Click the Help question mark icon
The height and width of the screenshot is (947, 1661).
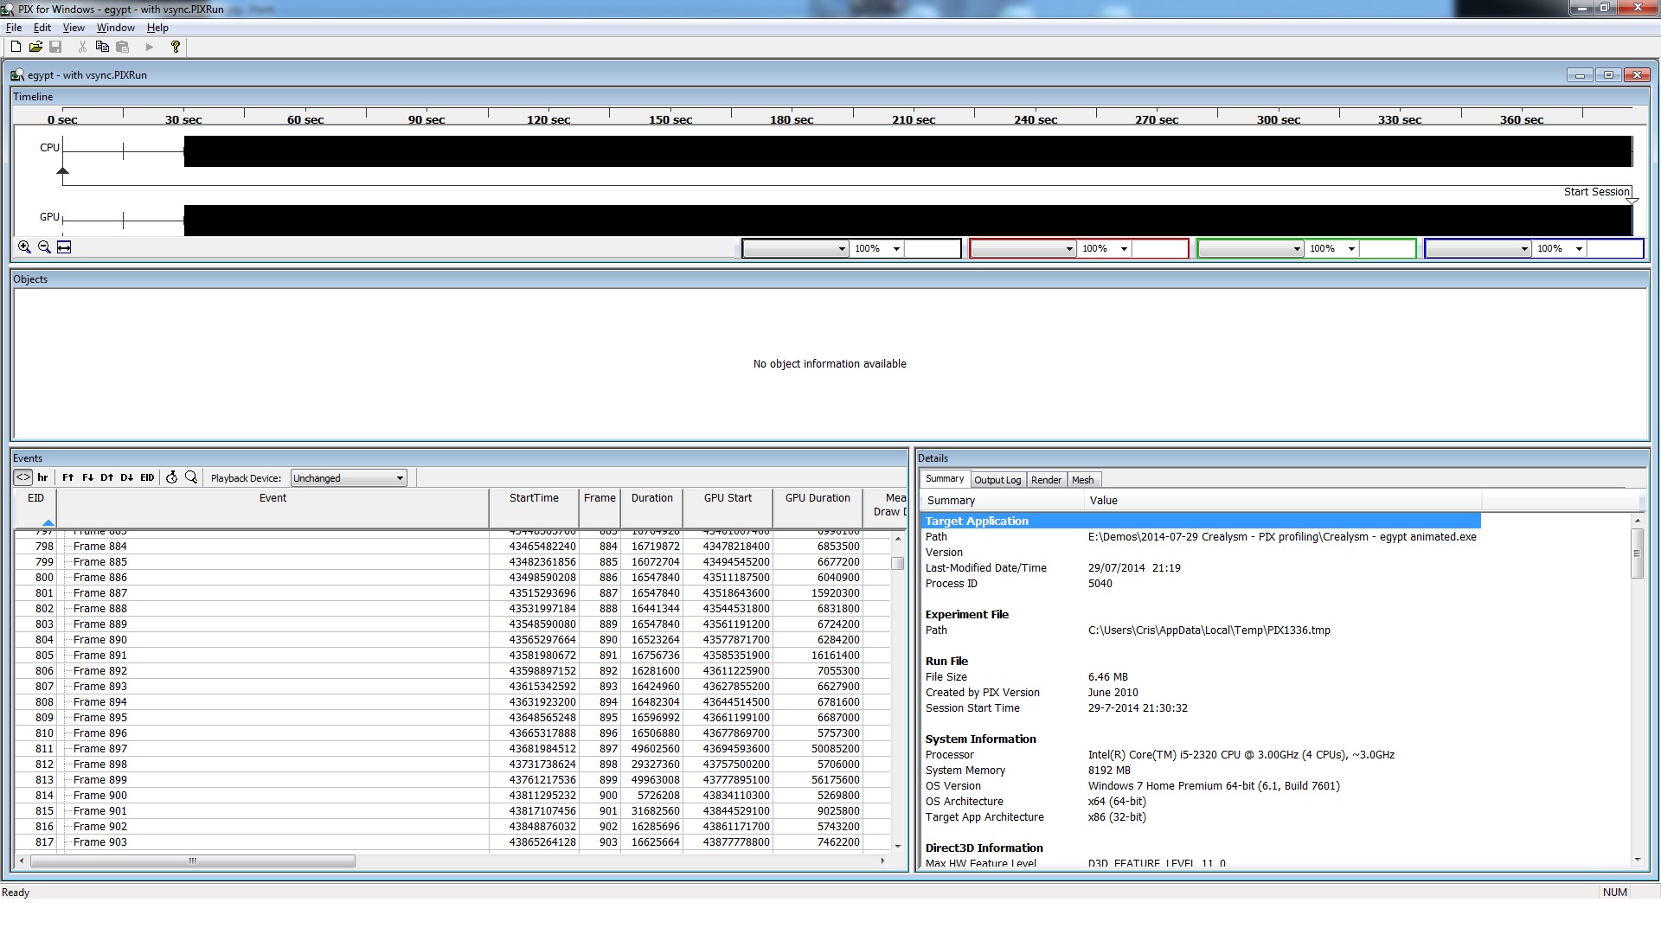click(x=176, y=47)
